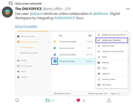
Task: Unlike the tweet using the red heart
Action: point(78,100)
